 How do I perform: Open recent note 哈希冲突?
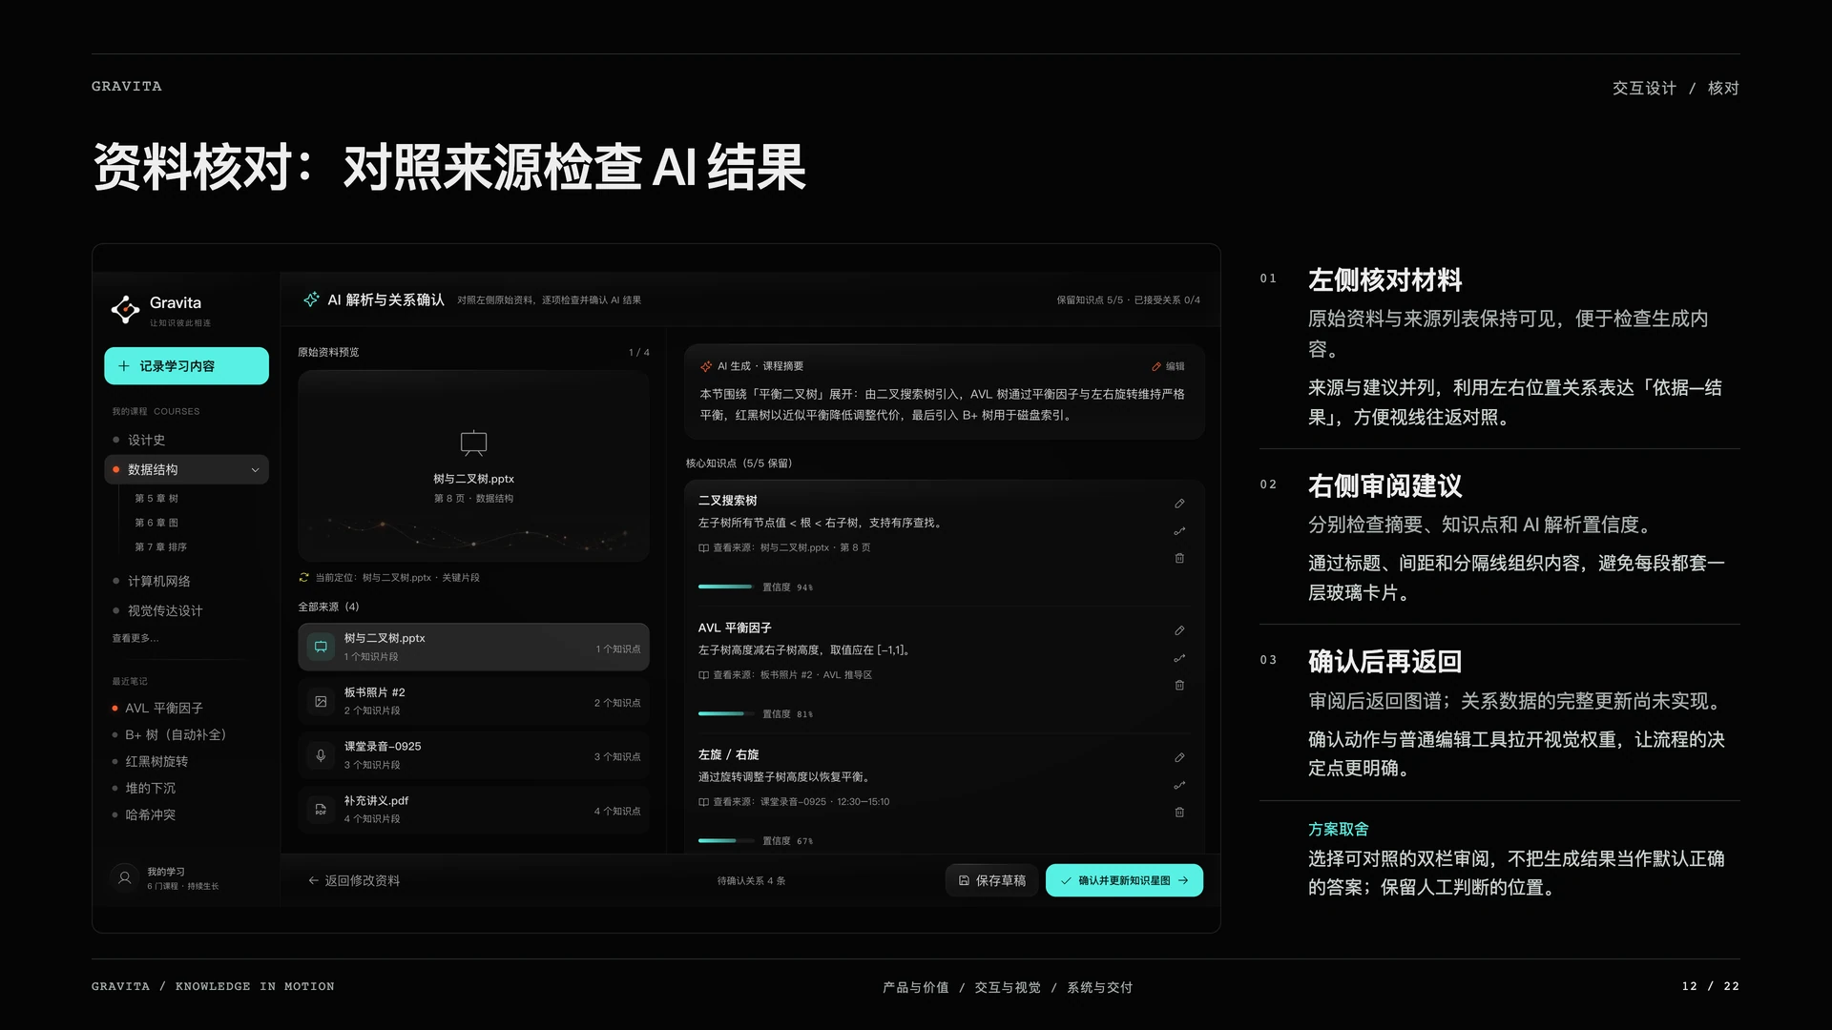(x=150, y=814)
